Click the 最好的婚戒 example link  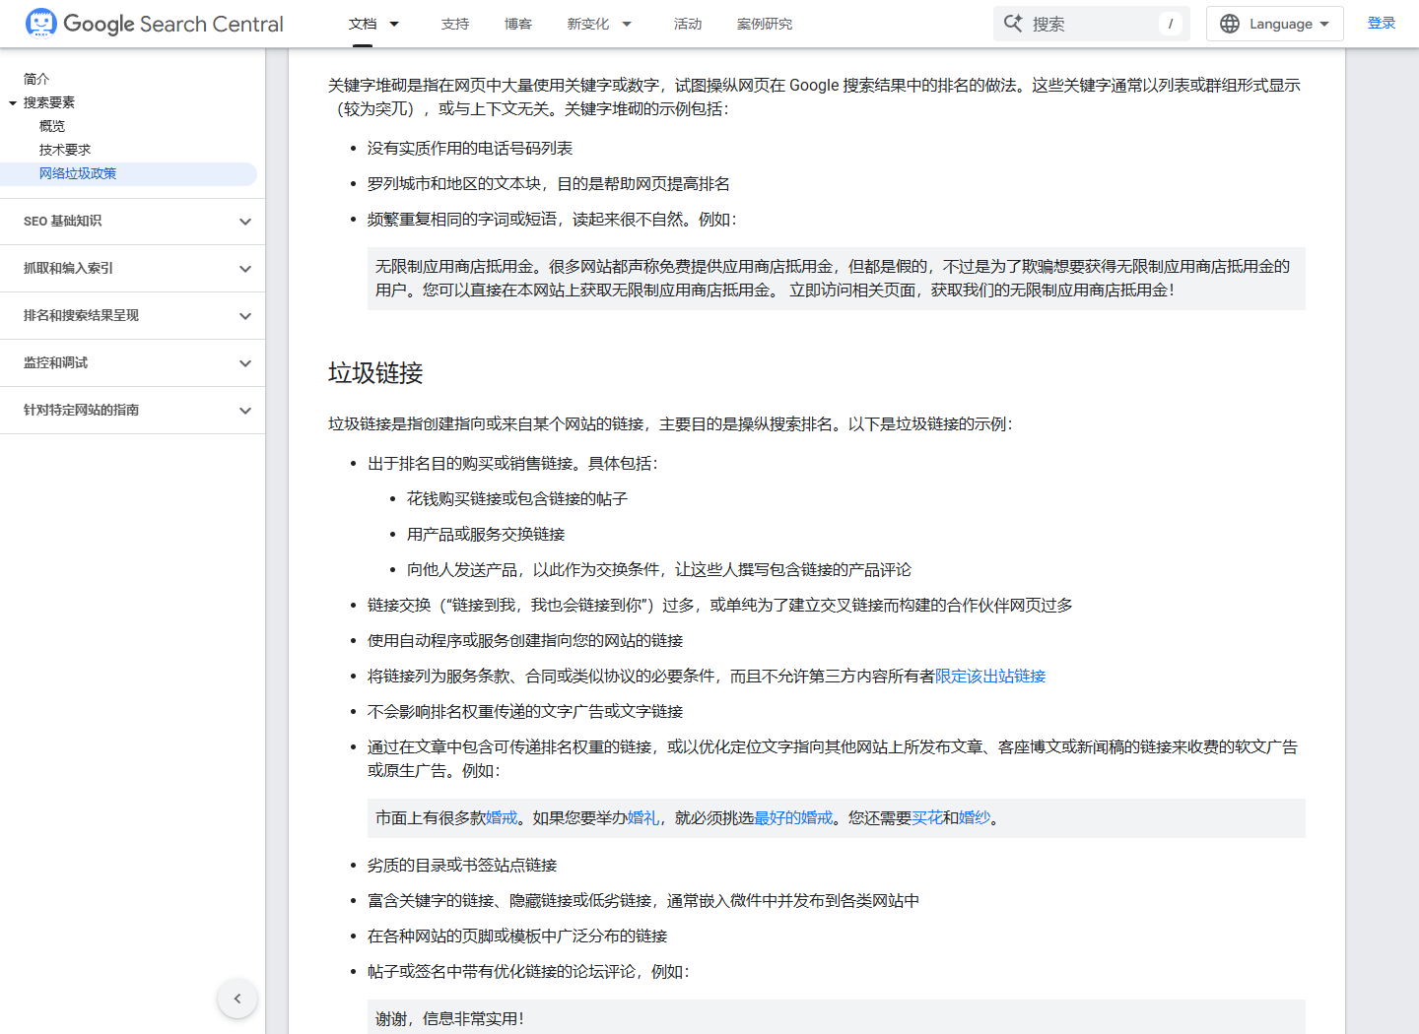click(793, 817)
